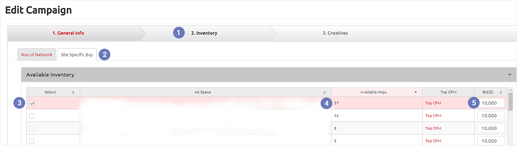Click the sort arrows in Select column header
The image size is (517, 146).
point(73,92)
